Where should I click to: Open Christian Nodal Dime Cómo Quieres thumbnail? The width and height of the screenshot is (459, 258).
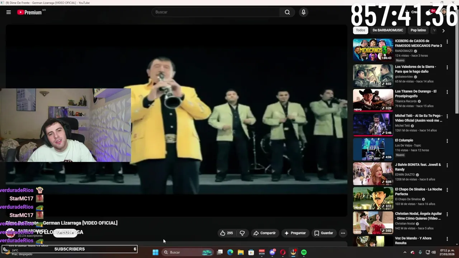373,222
